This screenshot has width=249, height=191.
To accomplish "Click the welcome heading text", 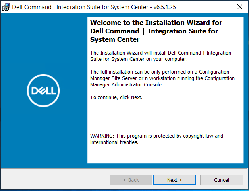I will tap(156, 31).
